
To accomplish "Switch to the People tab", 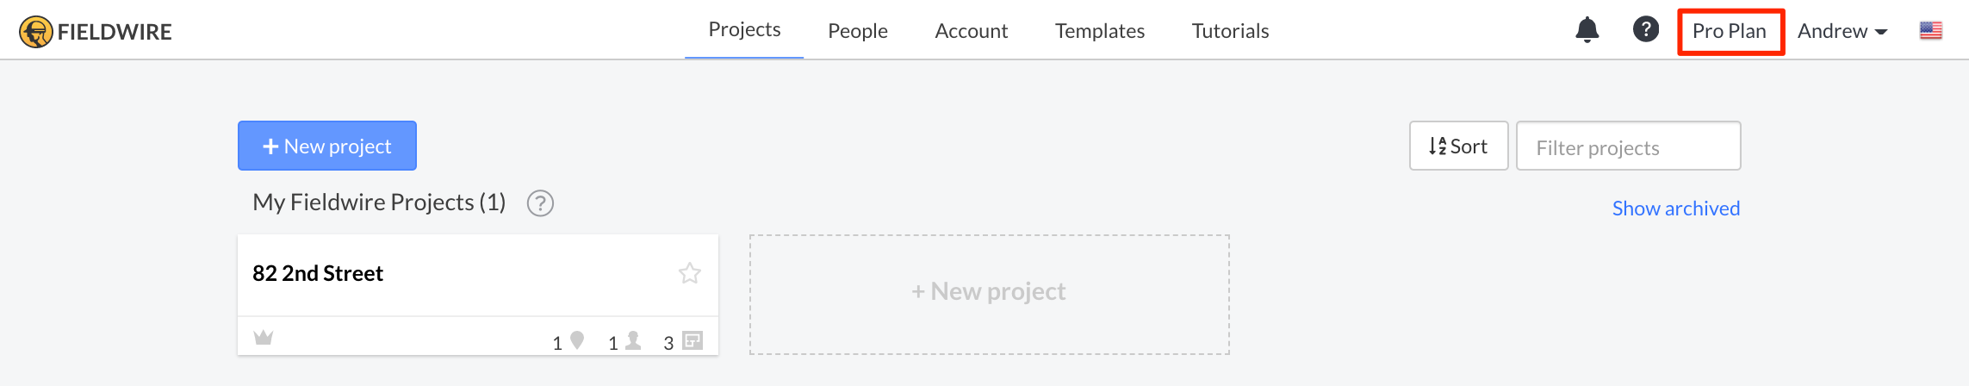I will [x=857, y=31].
